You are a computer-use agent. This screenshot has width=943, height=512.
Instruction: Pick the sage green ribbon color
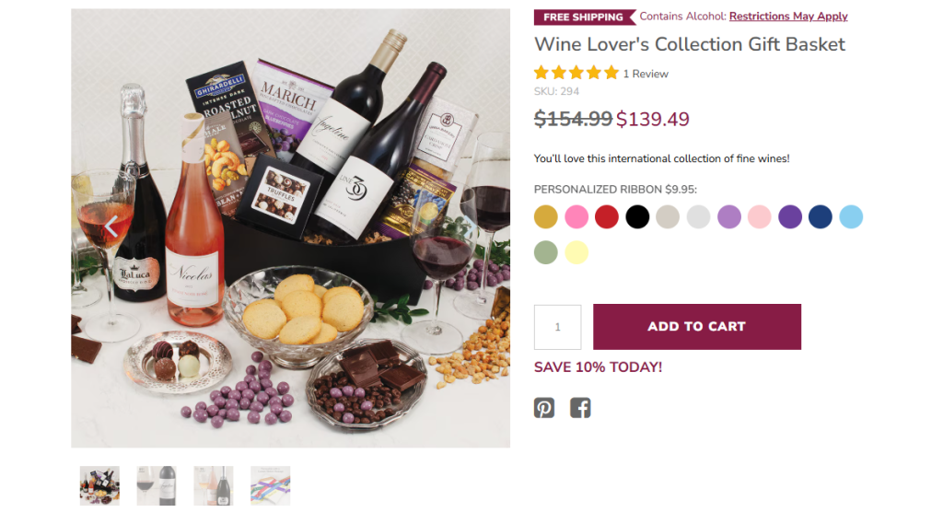[546, 251]
